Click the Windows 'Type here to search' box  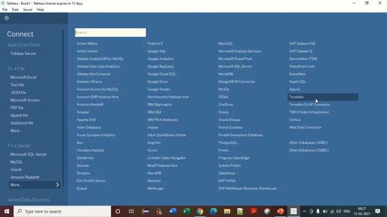pos(62,212)
